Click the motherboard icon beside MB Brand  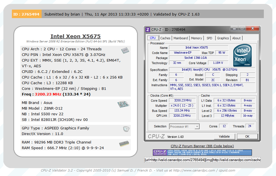coord(123,104)
